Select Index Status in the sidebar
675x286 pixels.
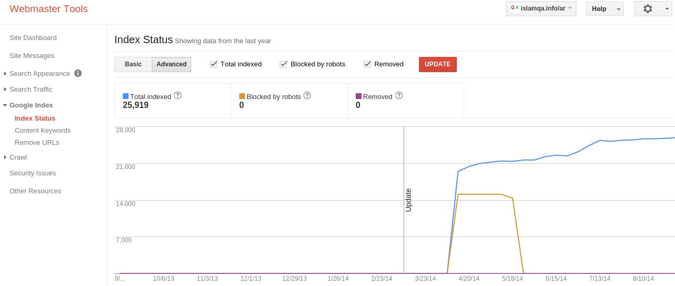[x=35, y=119]
